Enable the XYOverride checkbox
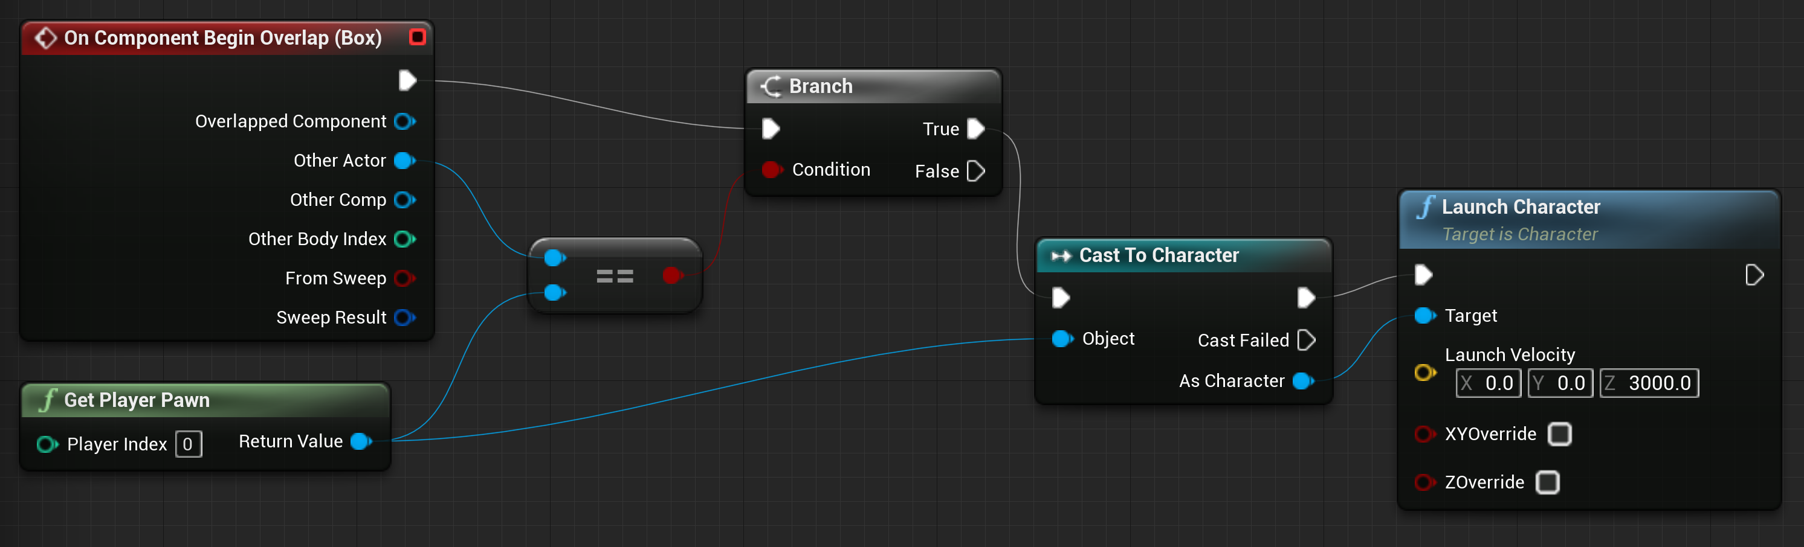Screen dimensions: 1804x547 click(1559, 433)
